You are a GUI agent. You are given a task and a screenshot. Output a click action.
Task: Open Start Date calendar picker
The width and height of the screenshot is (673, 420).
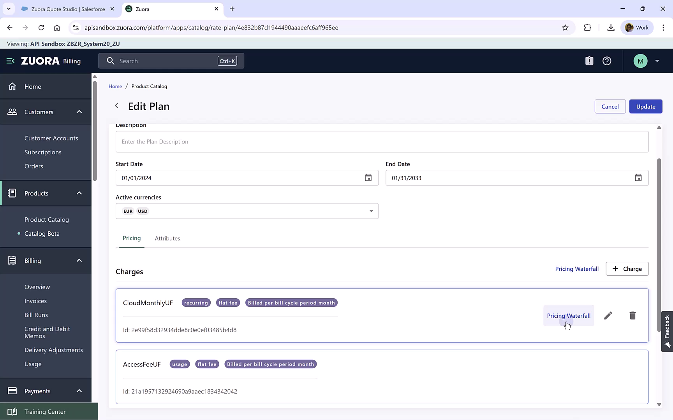368,178
